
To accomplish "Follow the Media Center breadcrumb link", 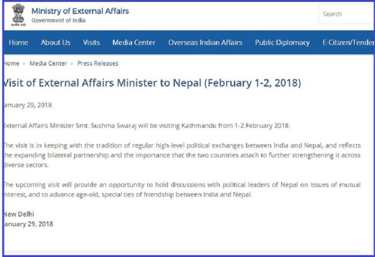I will click(48, 63).
